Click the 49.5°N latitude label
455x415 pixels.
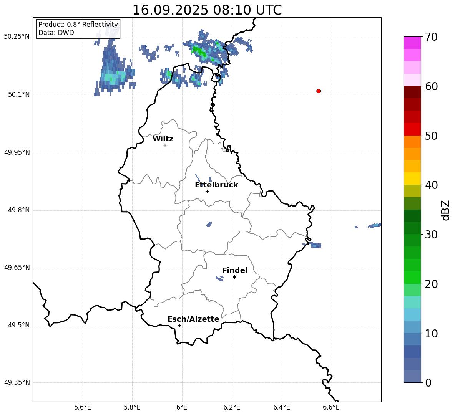[19, 325]
